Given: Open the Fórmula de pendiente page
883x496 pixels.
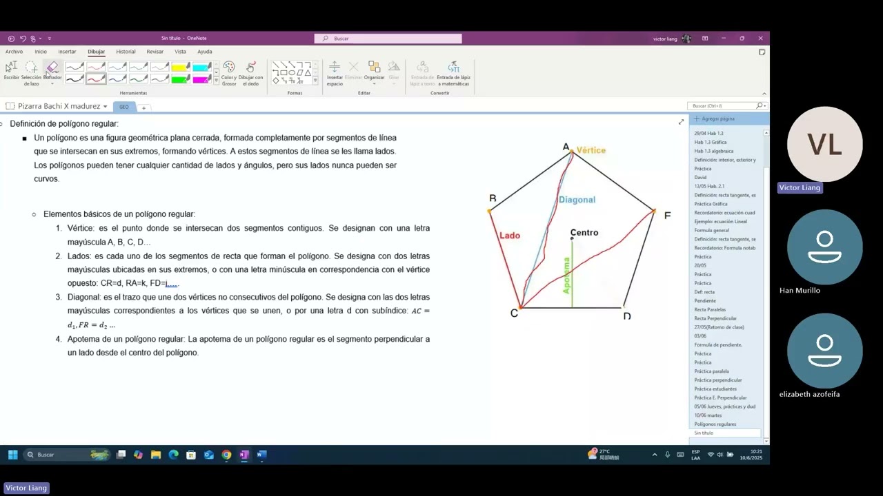Looking at the screenshot, I should [718, 344].
